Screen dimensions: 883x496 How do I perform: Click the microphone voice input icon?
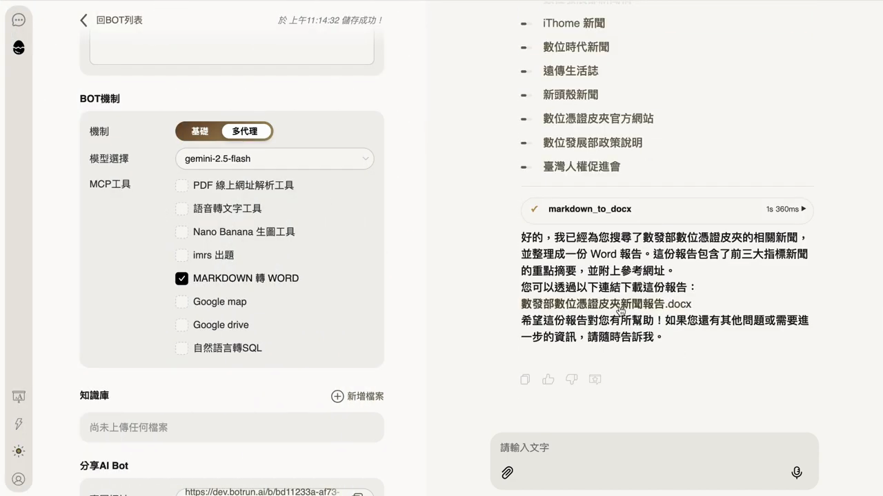(797, 473)
